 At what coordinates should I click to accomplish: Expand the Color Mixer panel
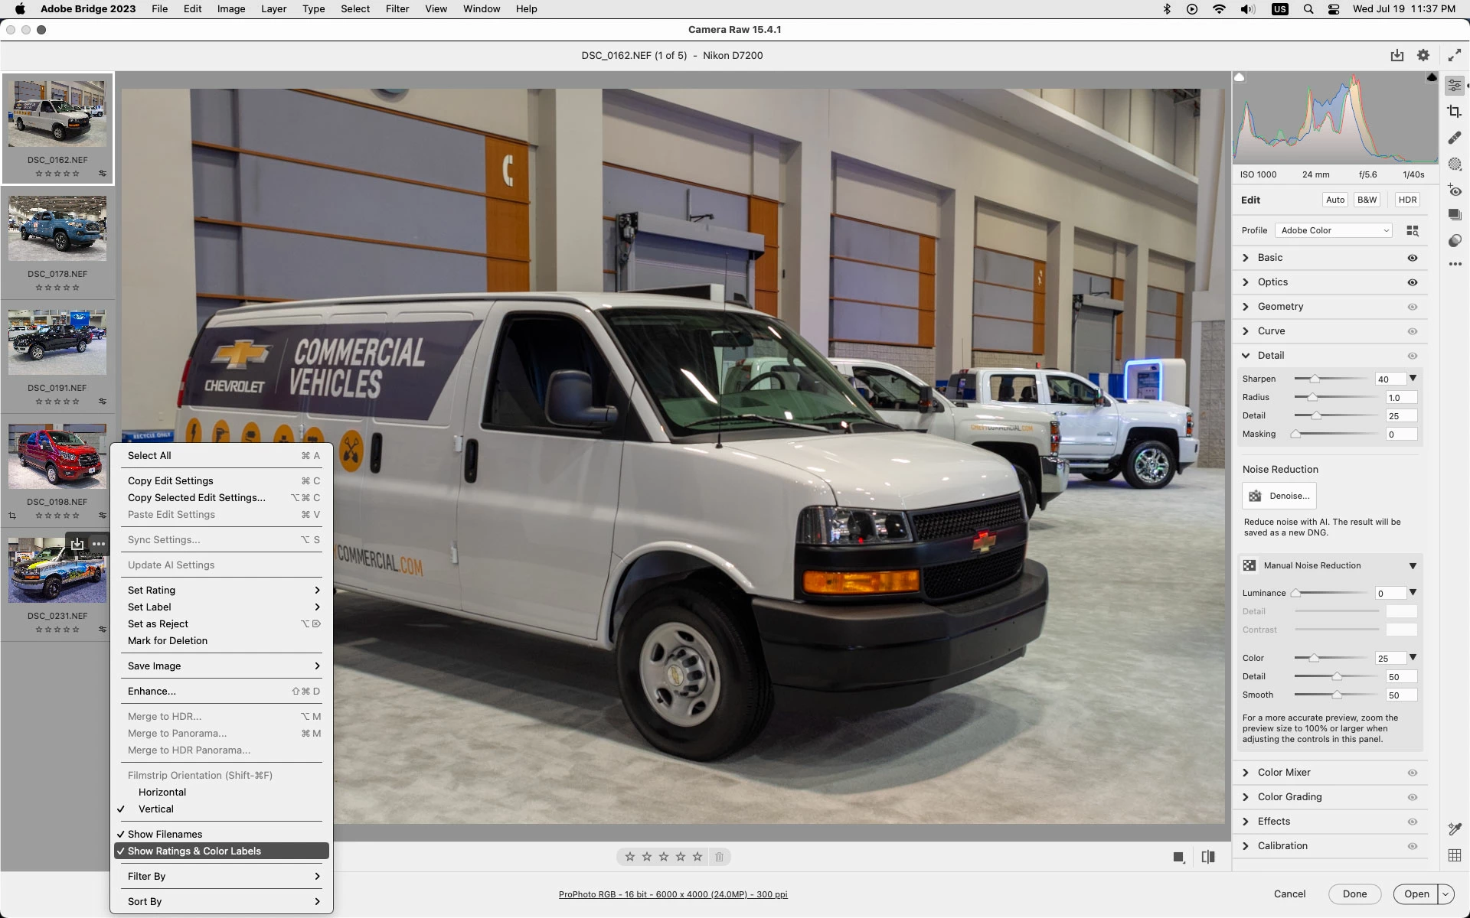1284,773
